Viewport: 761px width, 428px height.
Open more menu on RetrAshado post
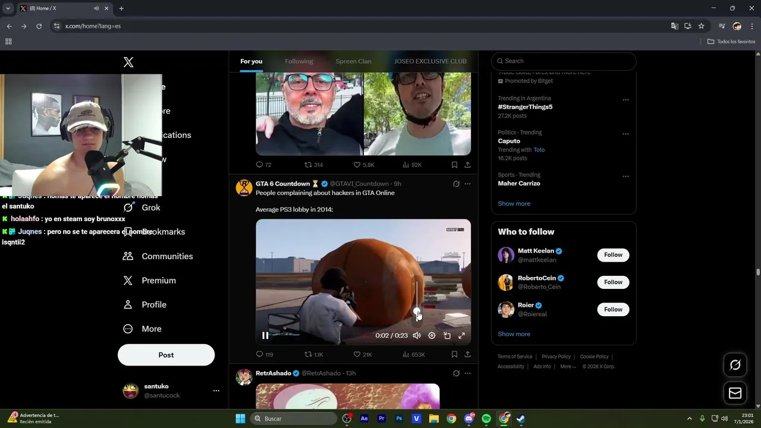[467, 373]
